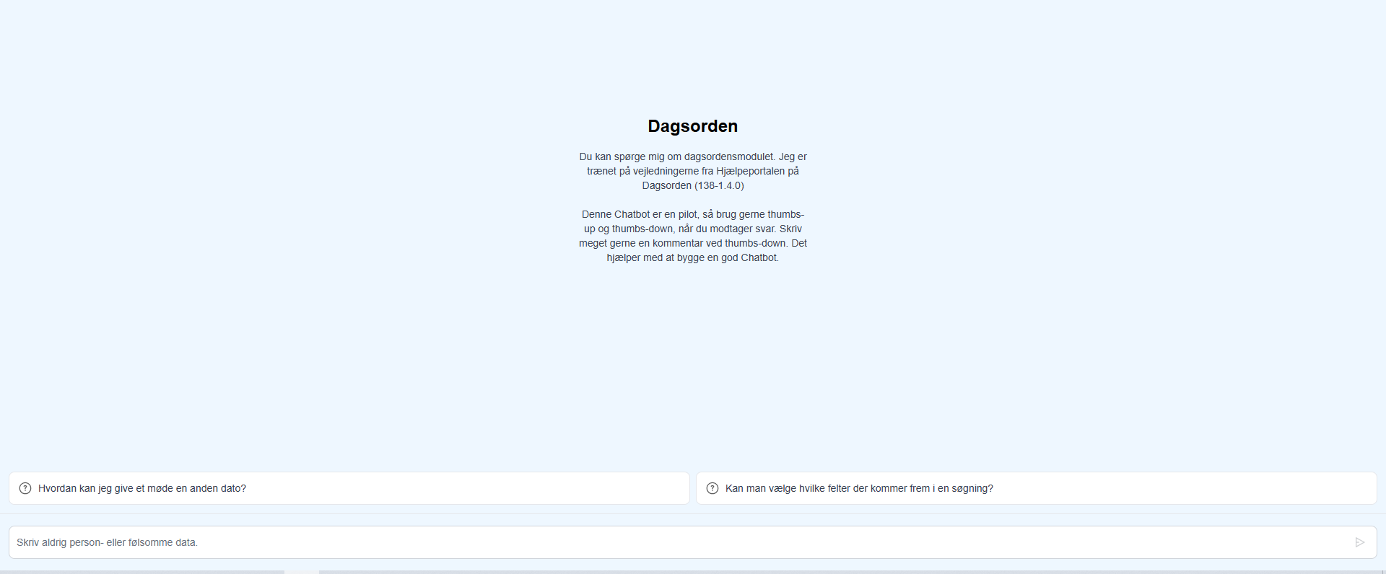Place cursor in the chat message field

coord(679,542)
